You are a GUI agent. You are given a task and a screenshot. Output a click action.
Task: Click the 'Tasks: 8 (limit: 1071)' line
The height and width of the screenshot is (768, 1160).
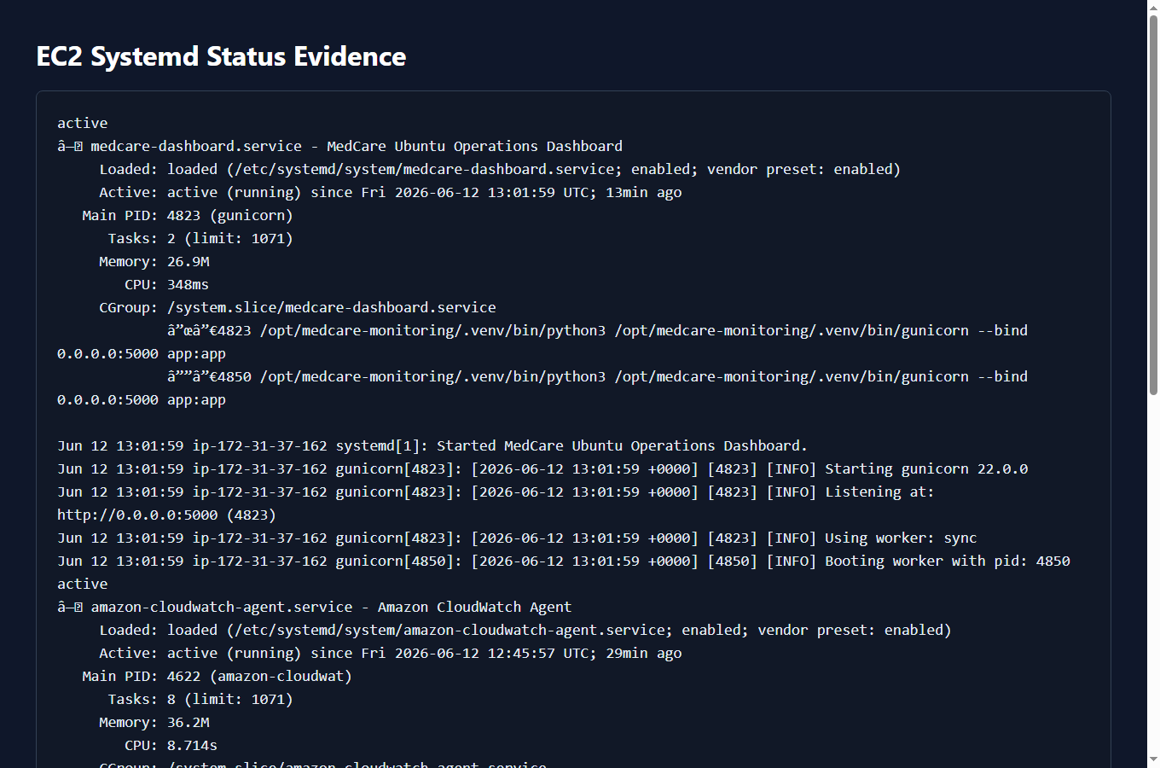click(200, 699)
